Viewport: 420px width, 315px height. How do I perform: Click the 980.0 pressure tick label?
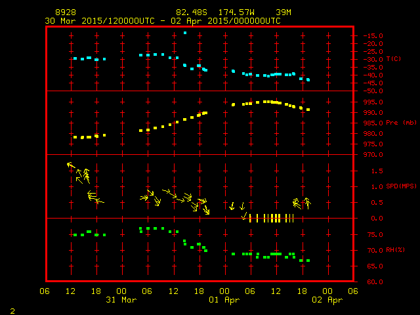[373, 134]
